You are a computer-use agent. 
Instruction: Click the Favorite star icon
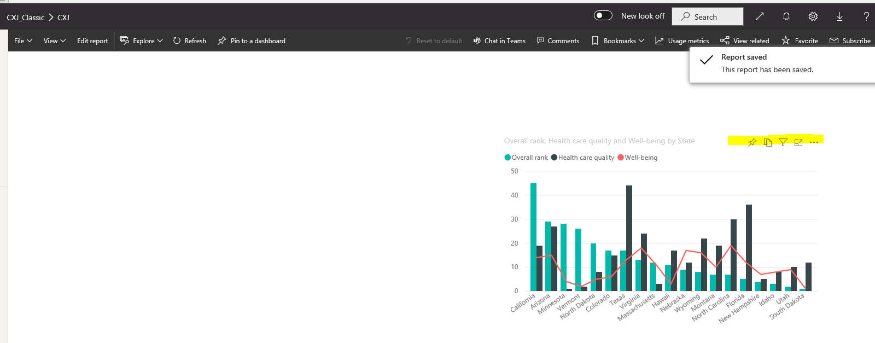pyautogui.click(x=786, y=40)
